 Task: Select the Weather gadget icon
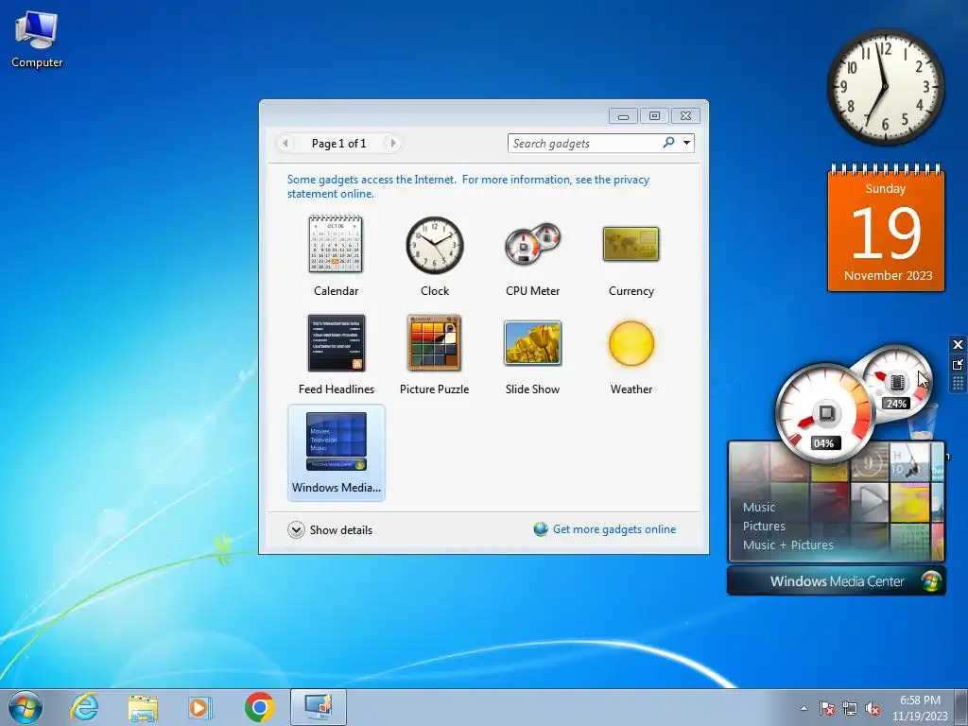[631, 343]
